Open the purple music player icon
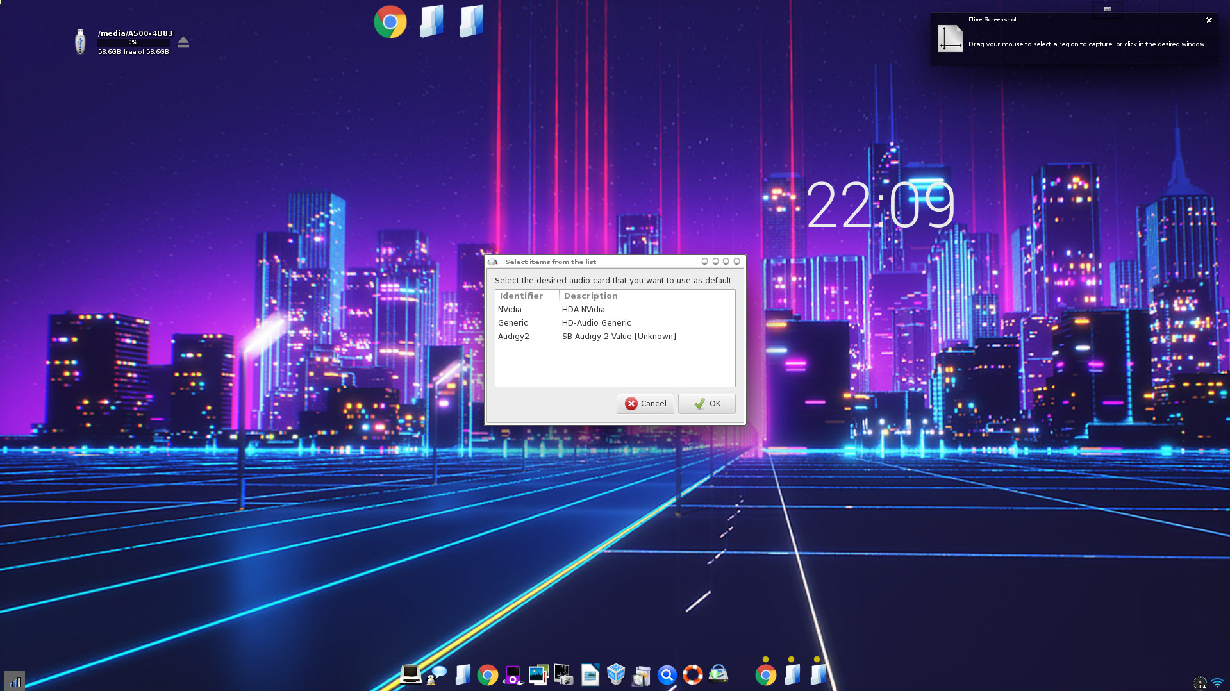The height and width of the screenshot is (691, 1230). pyautogui.click(x=513, y=675)
